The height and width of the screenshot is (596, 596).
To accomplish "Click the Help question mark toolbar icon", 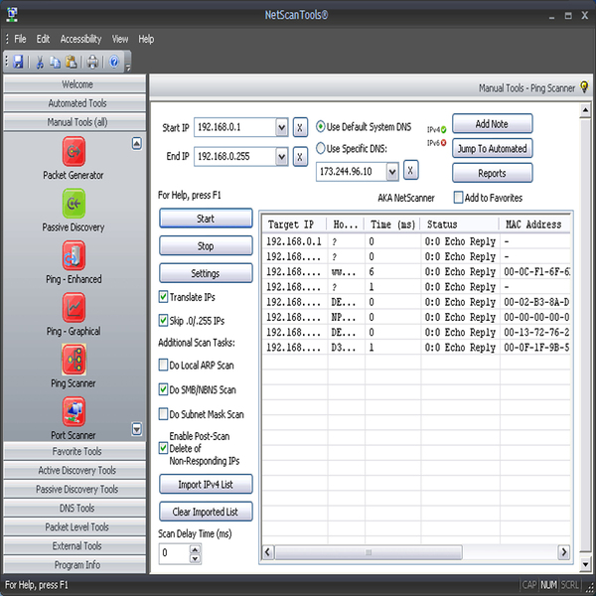I will point(114,62).
